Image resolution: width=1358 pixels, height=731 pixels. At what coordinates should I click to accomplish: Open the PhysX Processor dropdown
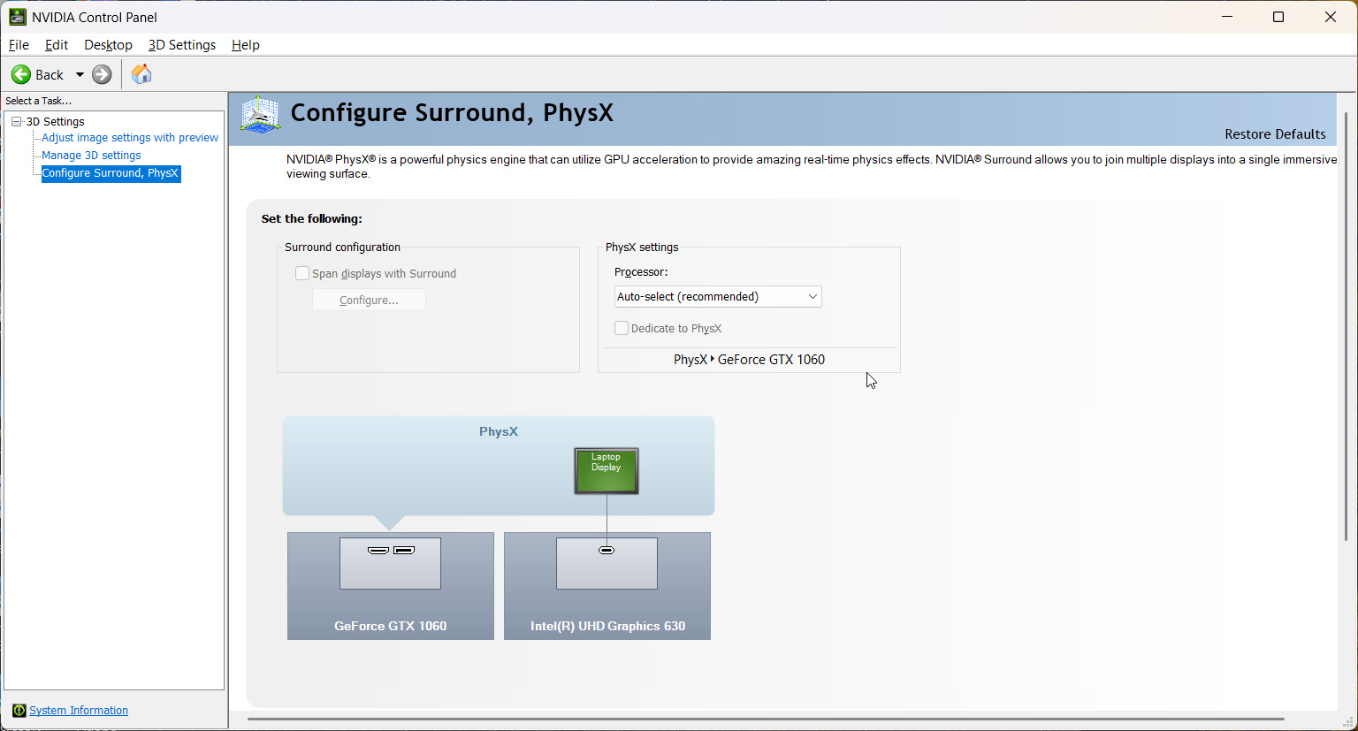(x=718, y=297)
